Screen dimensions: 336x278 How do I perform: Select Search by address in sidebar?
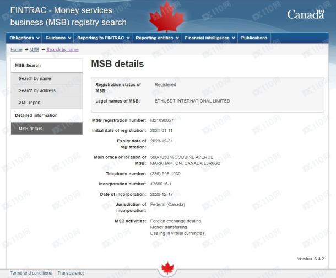pos(47,90)
